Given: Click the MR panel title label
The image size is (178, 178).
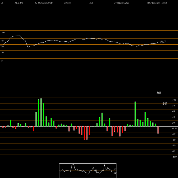Looking at the screenshot, I should tap(159, 93).
